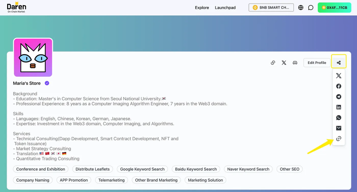This screenshot has height=192, width=357.
Task: Open the Launchpad page
Action: point(225,8)
